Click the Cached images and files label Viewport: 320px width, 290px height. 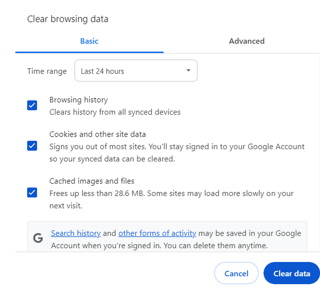tap(92, 181)
